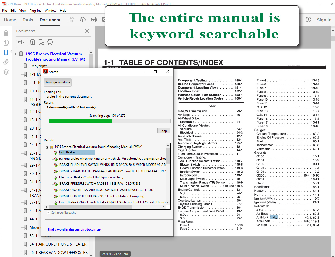The width and height of the screenshot is (335, 257).
Task: Click the Anti-Lock Brakes index entry
Action: click(x=189, y=136)
